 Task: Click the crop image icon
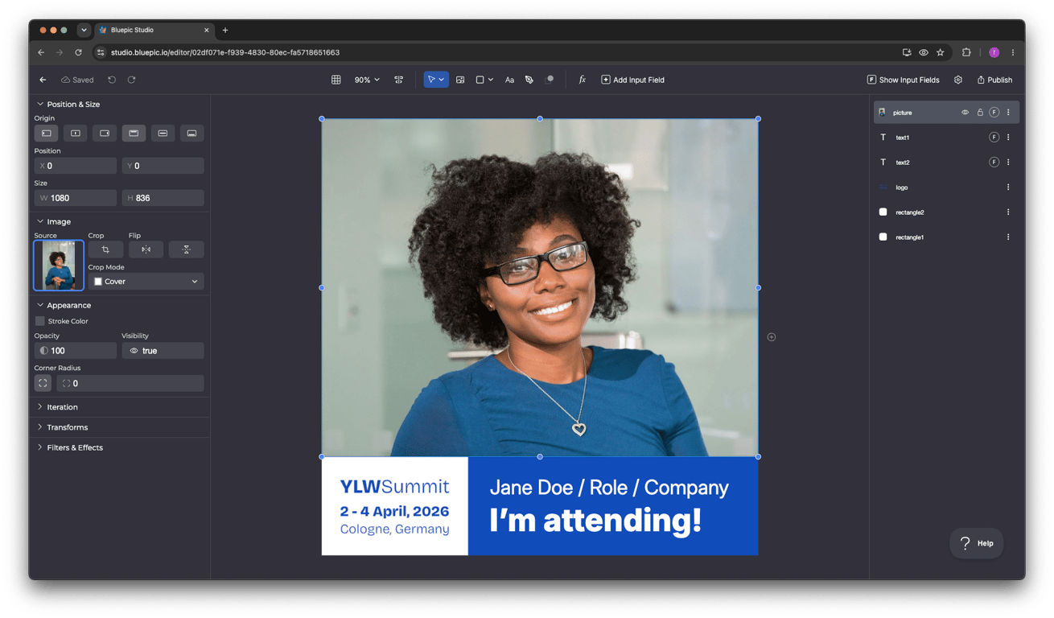click(105, 249)
